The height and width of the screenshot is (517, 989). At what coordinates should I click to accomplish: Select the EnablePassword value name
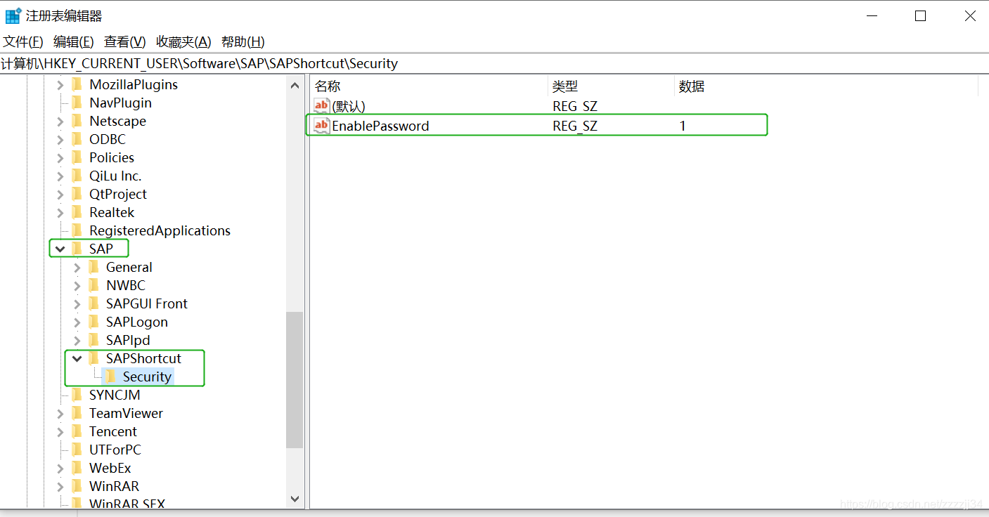[380, 126]
